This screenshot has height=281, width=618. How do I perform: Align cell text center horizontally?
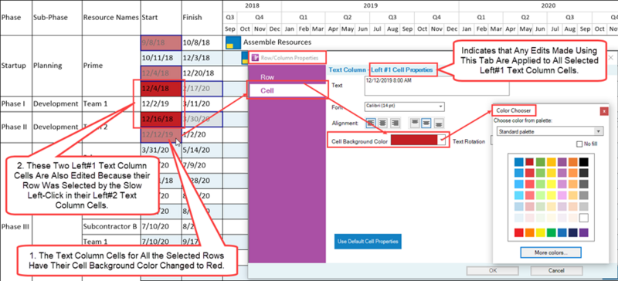point(383,124)
